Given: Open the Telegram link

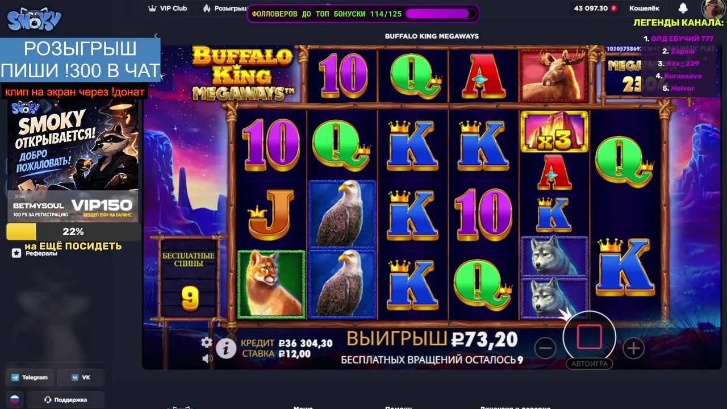Looking at the screenshot, I should click(x=30, y=377).
